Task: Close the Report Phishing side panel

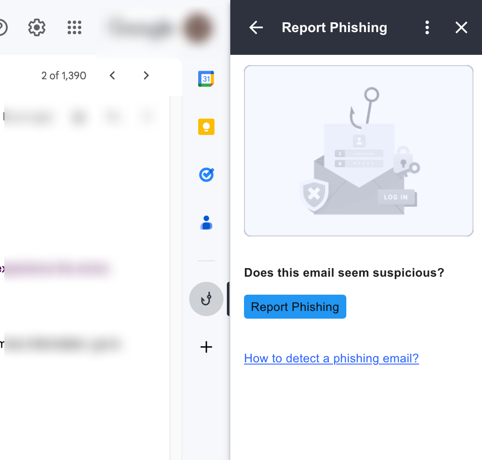Action: pyautogui.click(x=461, y=27)
